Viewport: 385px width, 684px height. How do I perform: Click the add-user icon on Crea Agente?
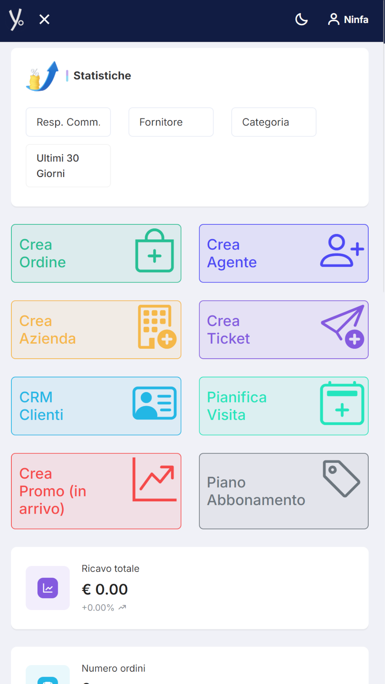(x=342, y=251)
